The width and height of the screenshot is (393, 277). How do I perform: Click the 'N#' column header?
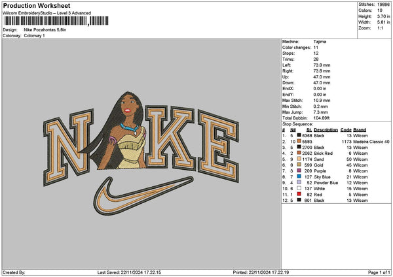click(293, 130)
